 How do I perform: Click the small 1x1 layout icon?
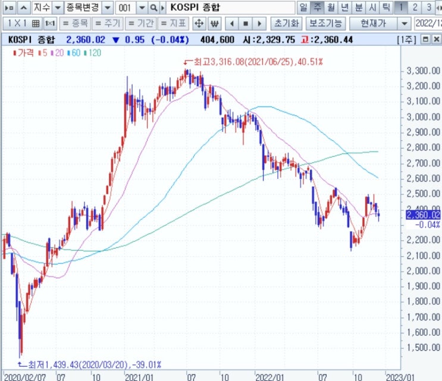[x=50, y=23]
